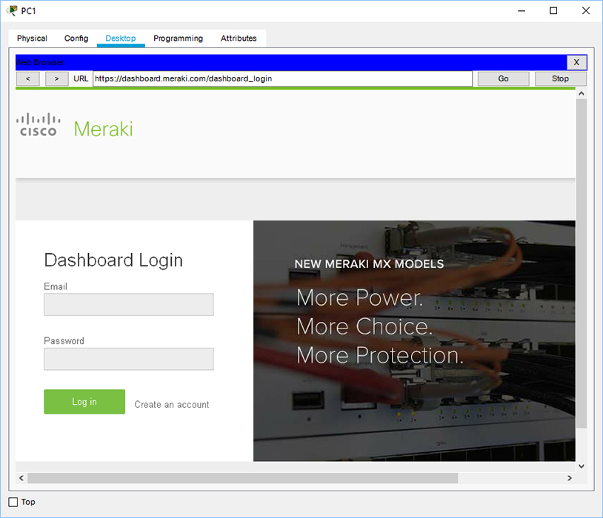
Task: Click the horizontal scrollbar right arrow
Action: [570, 478]
